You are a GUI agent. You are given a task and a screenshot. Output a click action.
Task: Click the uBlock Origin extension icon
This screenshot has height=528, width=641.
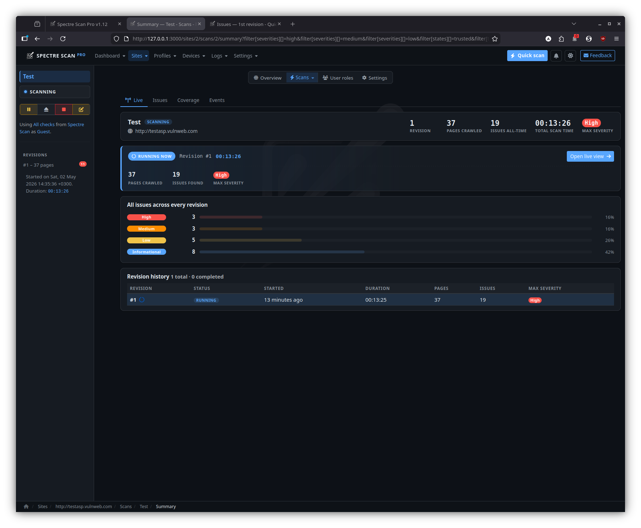point(603,39)
